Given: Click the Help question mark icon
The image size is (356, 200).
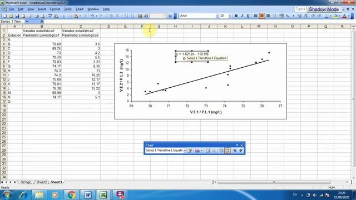Looking at the screenshot, I should pos(170,16).
